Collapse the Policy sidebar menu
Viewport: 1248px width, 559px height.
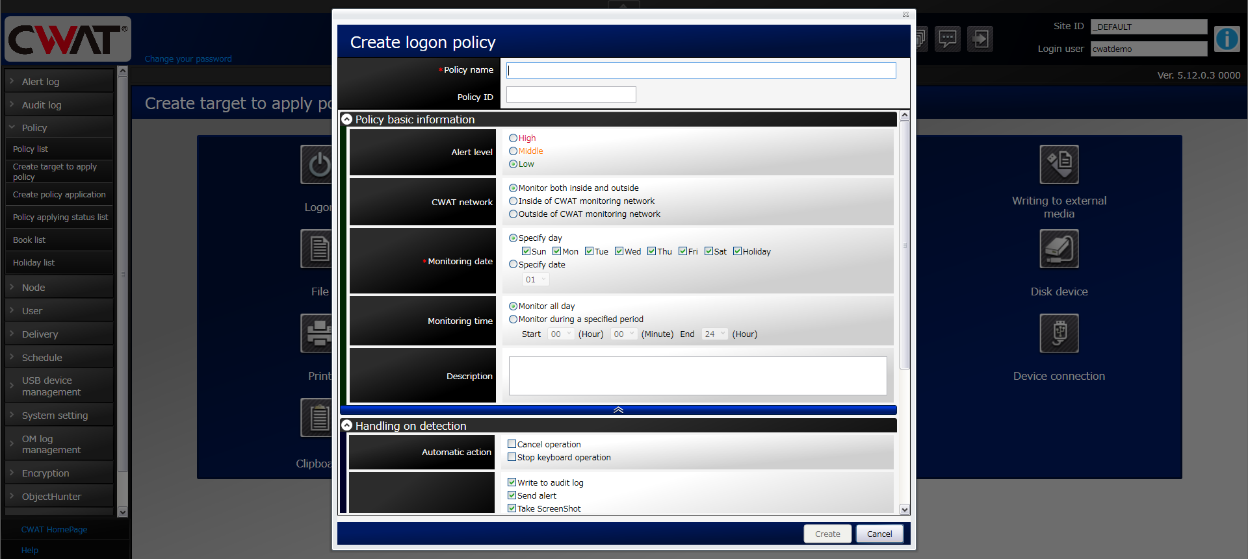click(x=59, y=128)
